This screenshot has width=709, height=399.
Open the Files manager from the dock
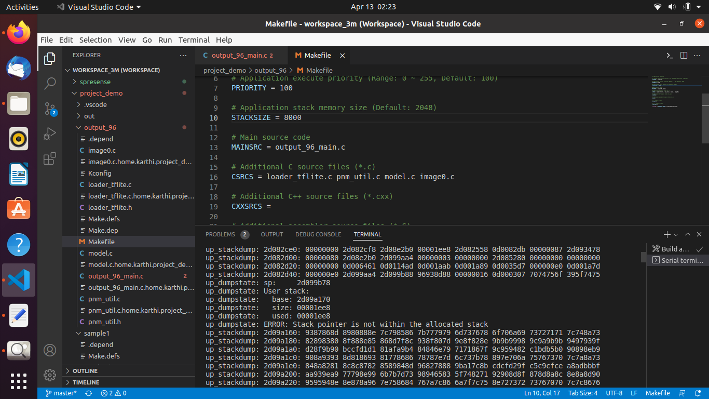(x=19, y=103)
